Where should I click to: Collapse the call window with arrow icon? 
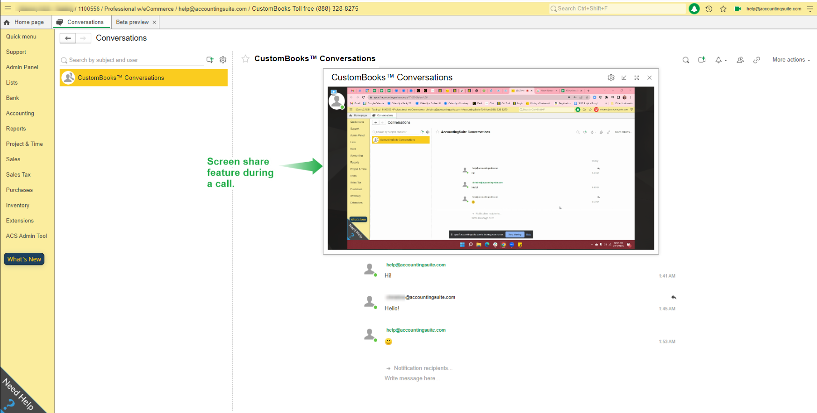point(624,78)
